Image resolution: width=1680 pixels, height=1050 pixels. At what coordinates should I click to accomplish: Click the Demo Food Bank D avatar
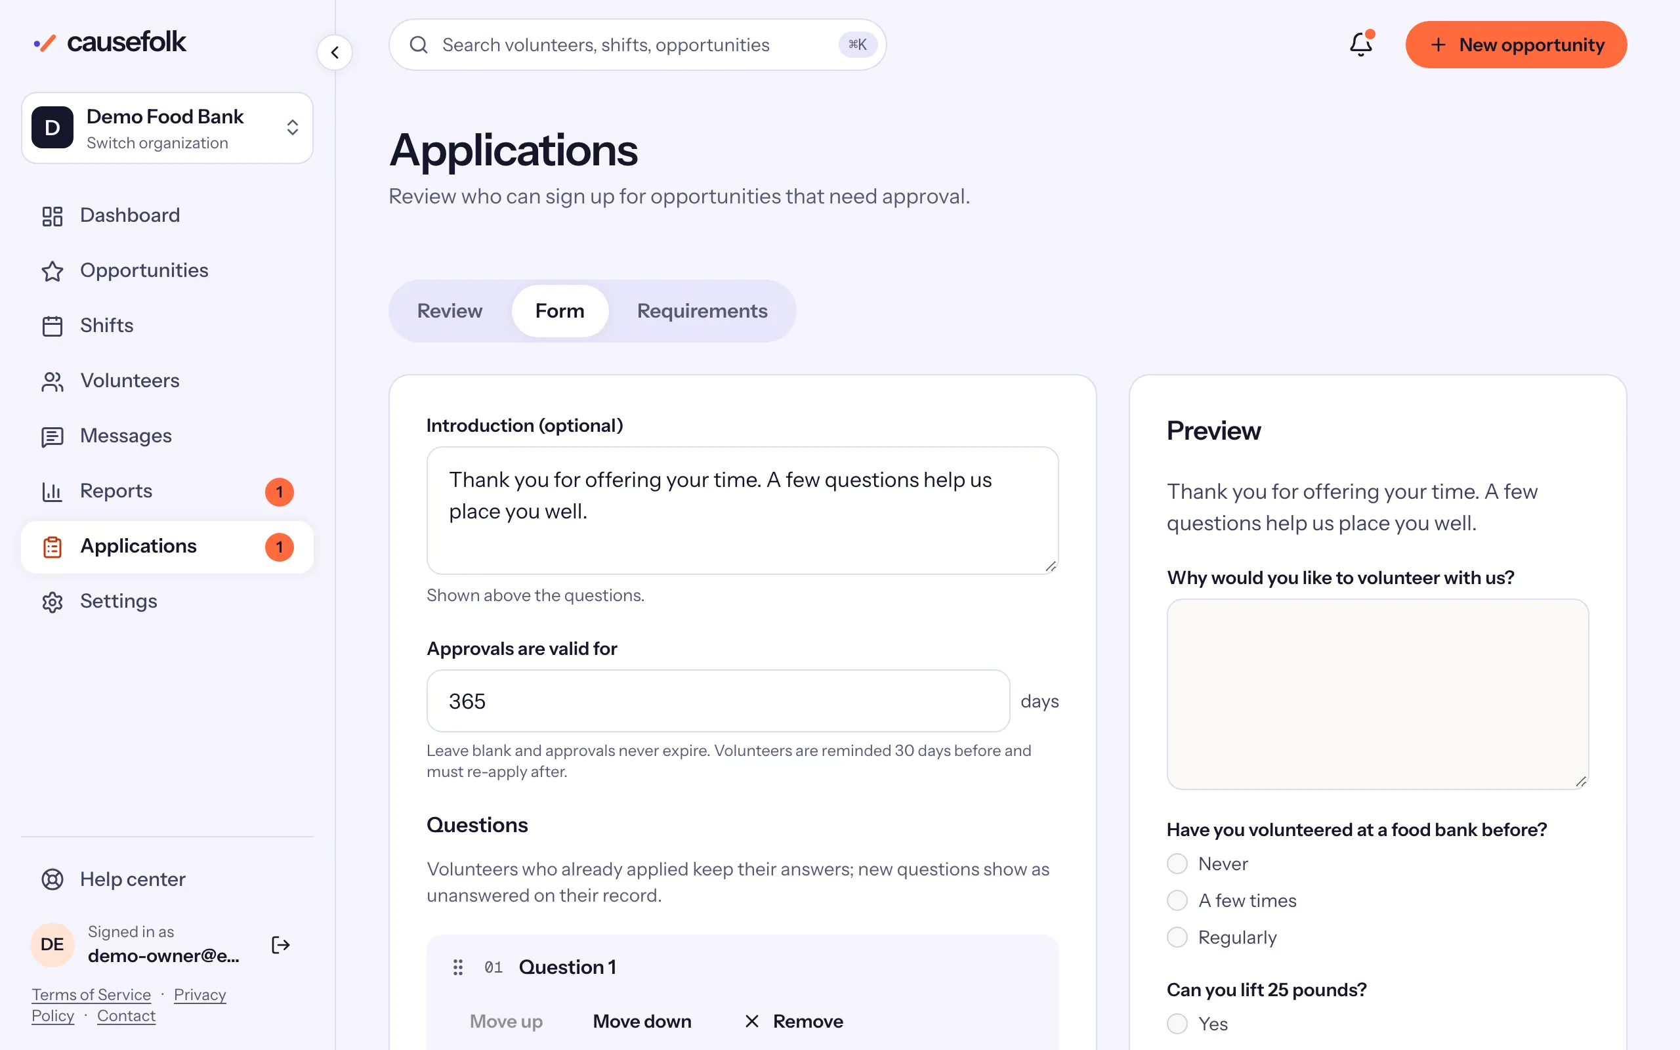pos(52,127)
